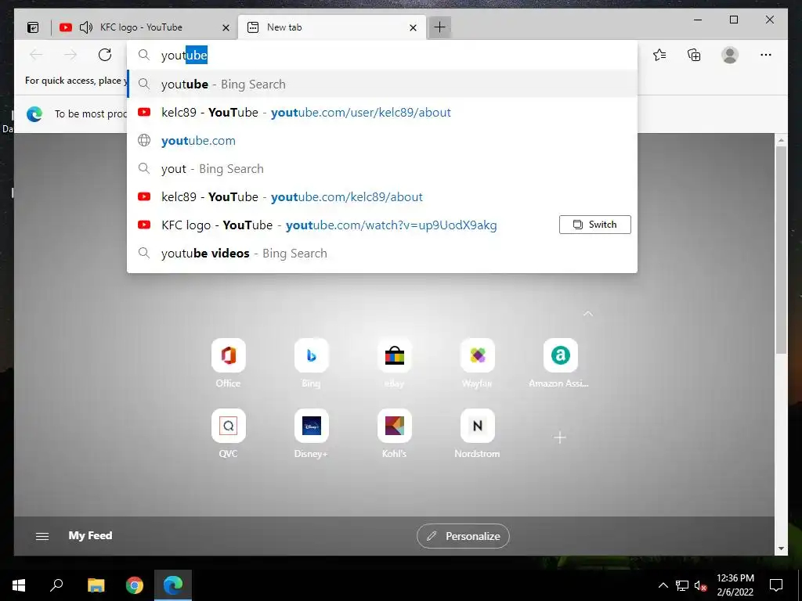The image size is (802, 601).
Task: Open Settings and more ellipsis menu
Action: pyautogui.click(x=766, y=55)
